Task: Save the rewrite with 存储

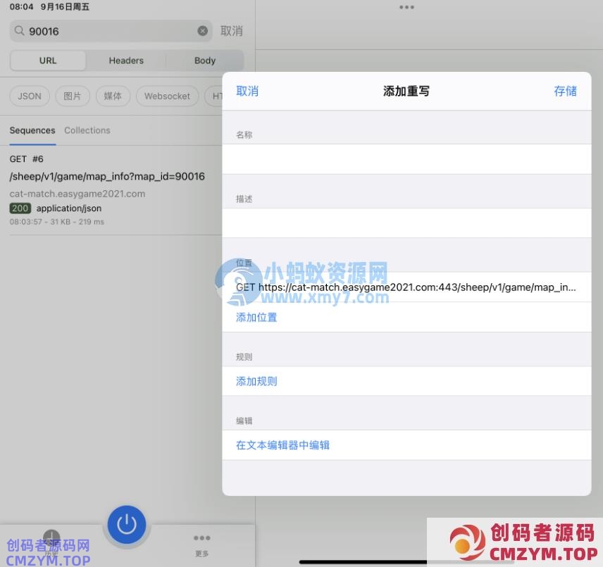Action: tap(565, 91)
